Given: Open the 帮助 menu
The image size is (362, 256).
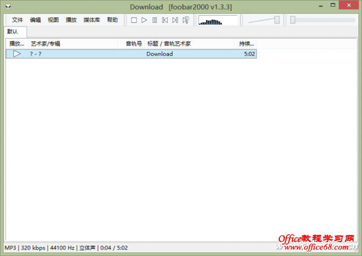Looking at the screenshot, I should pyautogui.click(x=112, y=20).
